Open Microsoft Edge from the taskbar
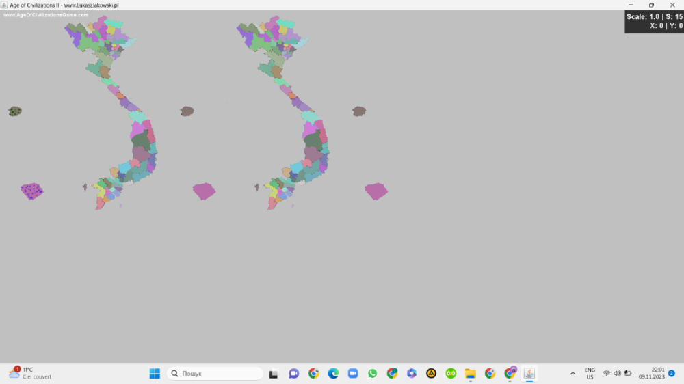Screen dimensions: 684x384 coord(333,374)
